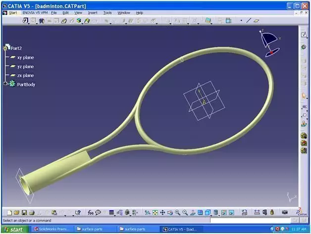Click the Knowledge Inspector tree icon
The height and width of the screenshot is (234, 311).
(120, 213)
